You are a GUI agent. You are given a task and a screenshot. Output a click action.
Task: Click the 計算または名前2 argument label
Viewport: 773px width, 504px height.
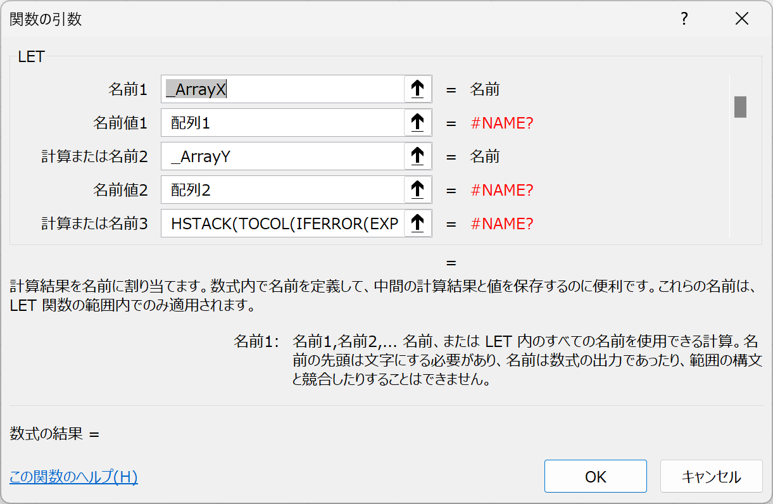[94, 157]
